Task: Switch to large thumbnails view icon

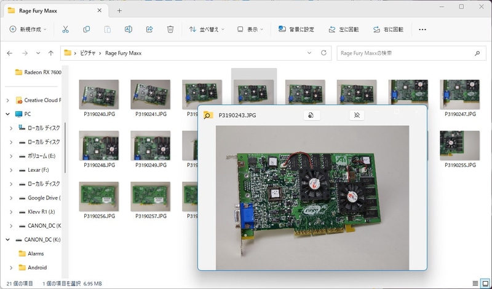Action: tap(485, 283)
